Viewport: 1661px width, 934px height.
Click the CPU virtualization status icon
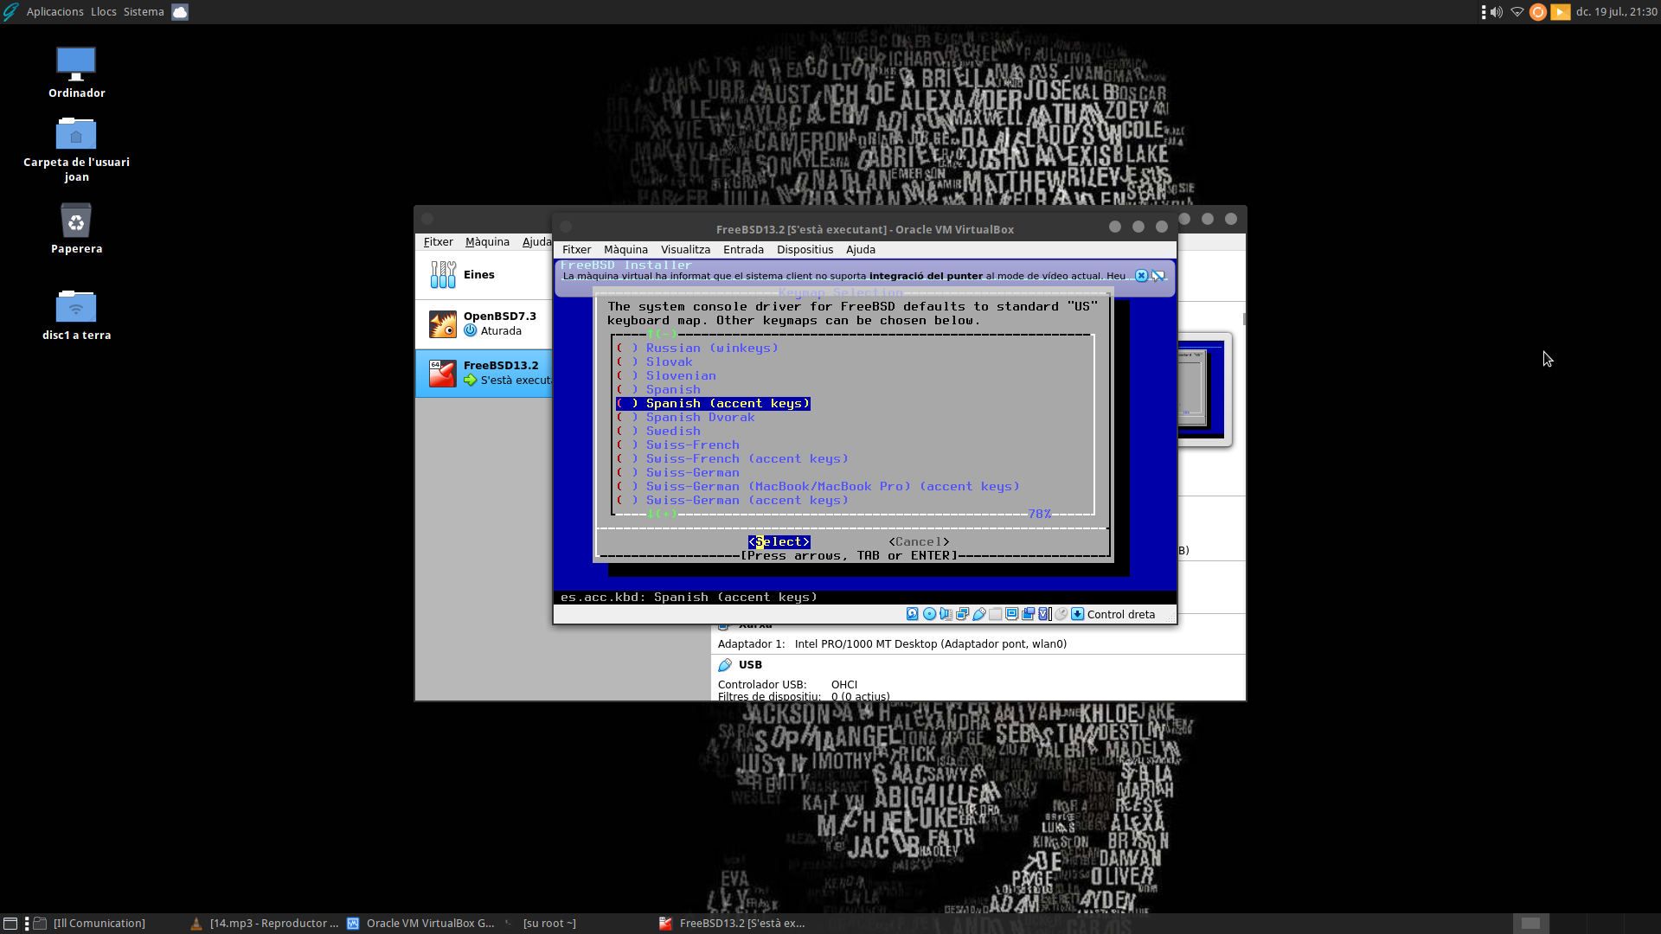click(1044, 614)
